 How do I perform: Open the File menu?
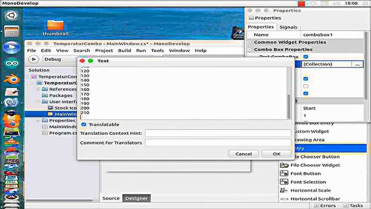31,51
